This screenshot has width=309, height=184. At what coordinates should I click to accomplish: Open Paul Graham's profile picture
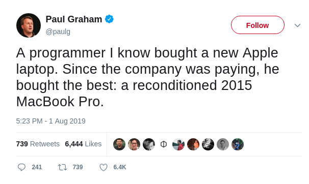(x=29, y=25)
